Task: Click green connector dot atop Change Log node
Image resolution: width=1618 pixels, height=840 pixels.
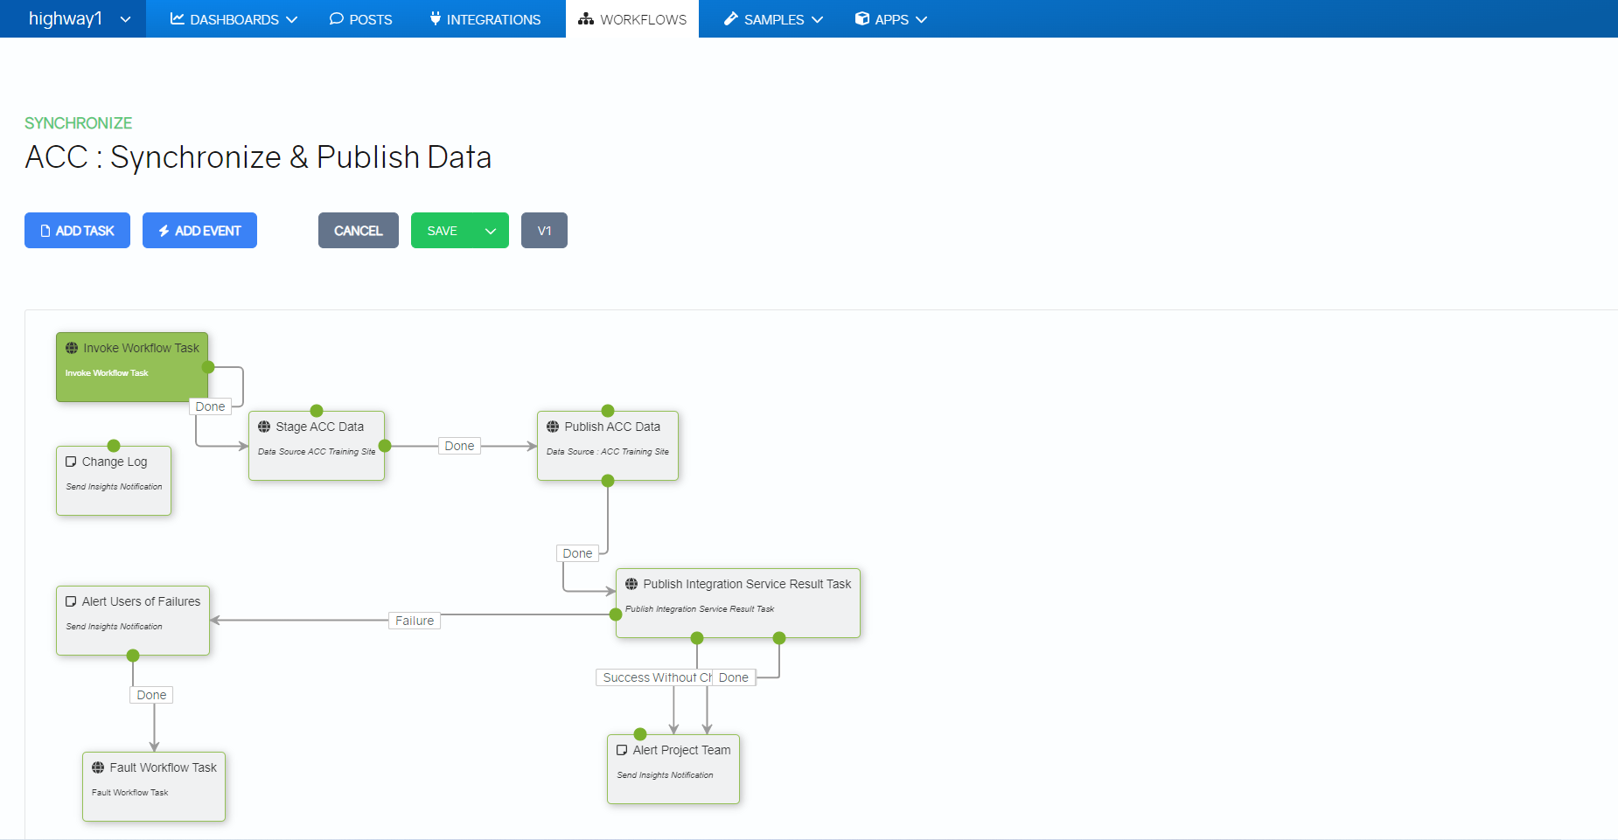Action: click(x=114, y=446)
